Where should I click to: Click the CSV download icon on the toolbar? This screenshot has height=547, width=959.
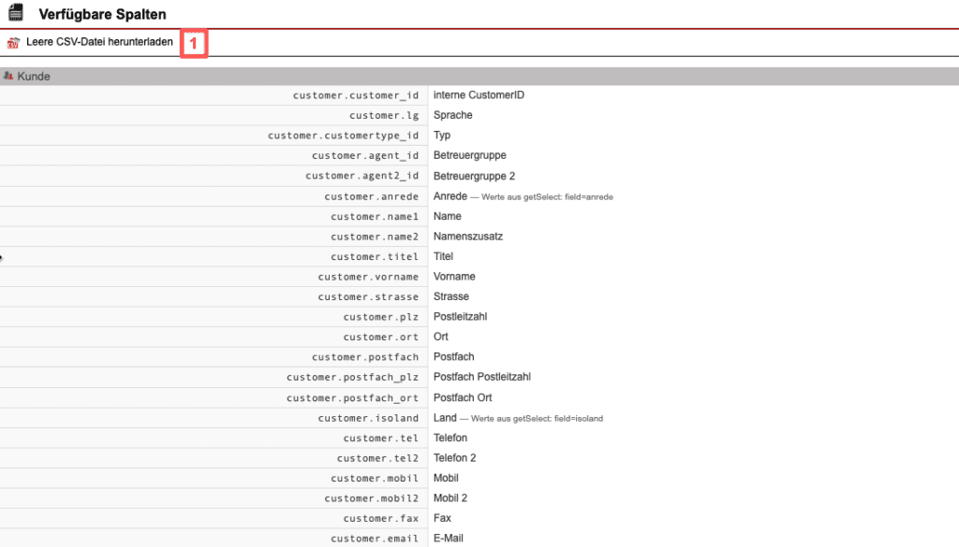click(x=12, y=42)
